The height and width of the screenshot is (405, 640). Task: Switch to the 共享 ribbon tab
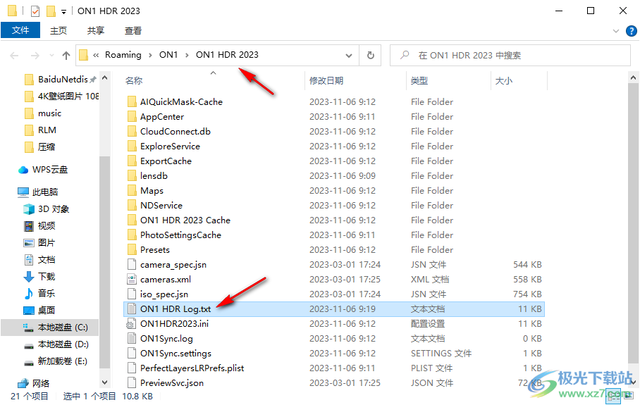[96, 30]
